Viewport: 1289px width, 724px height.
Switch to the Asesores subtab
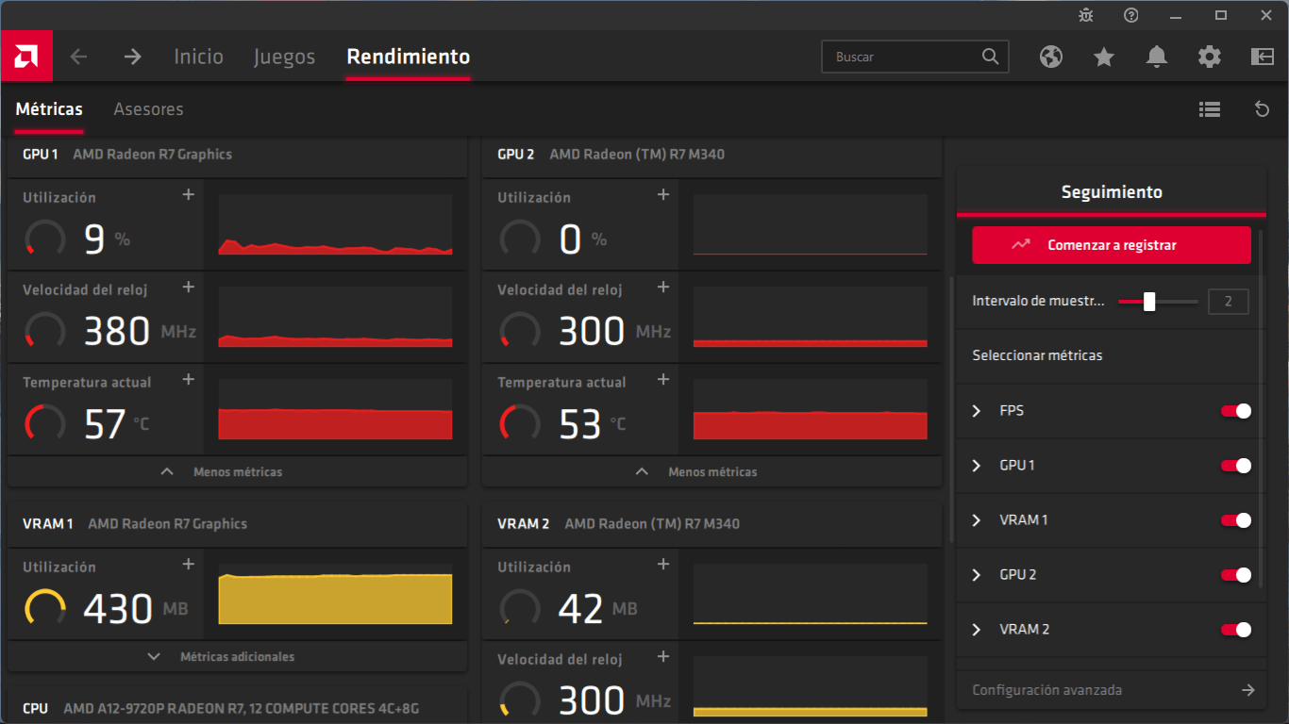coord(148,109)
